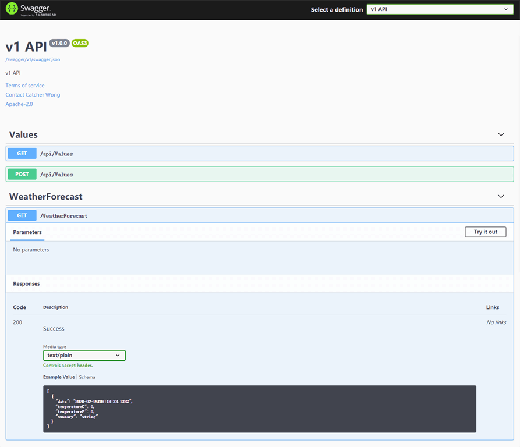Click the 200 response code

coord(17,322)
